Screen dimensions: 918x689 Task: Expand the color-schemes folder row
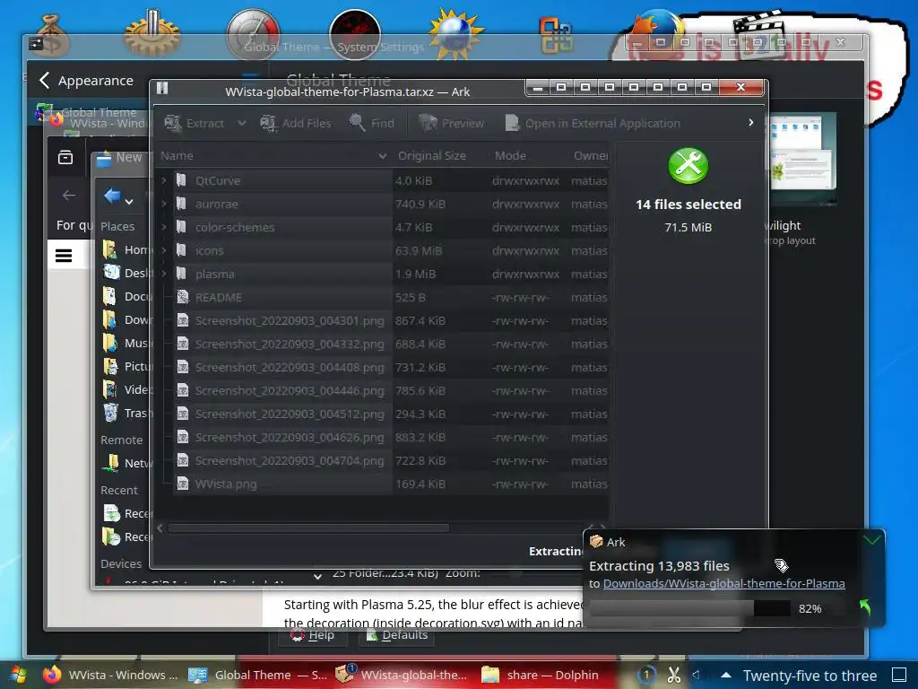[164, 227]
